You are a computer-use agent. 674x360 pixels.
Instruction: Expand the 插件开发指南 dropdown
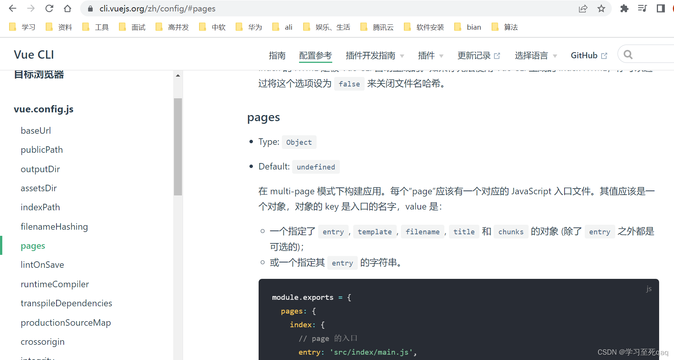click(x=372, y=55)
